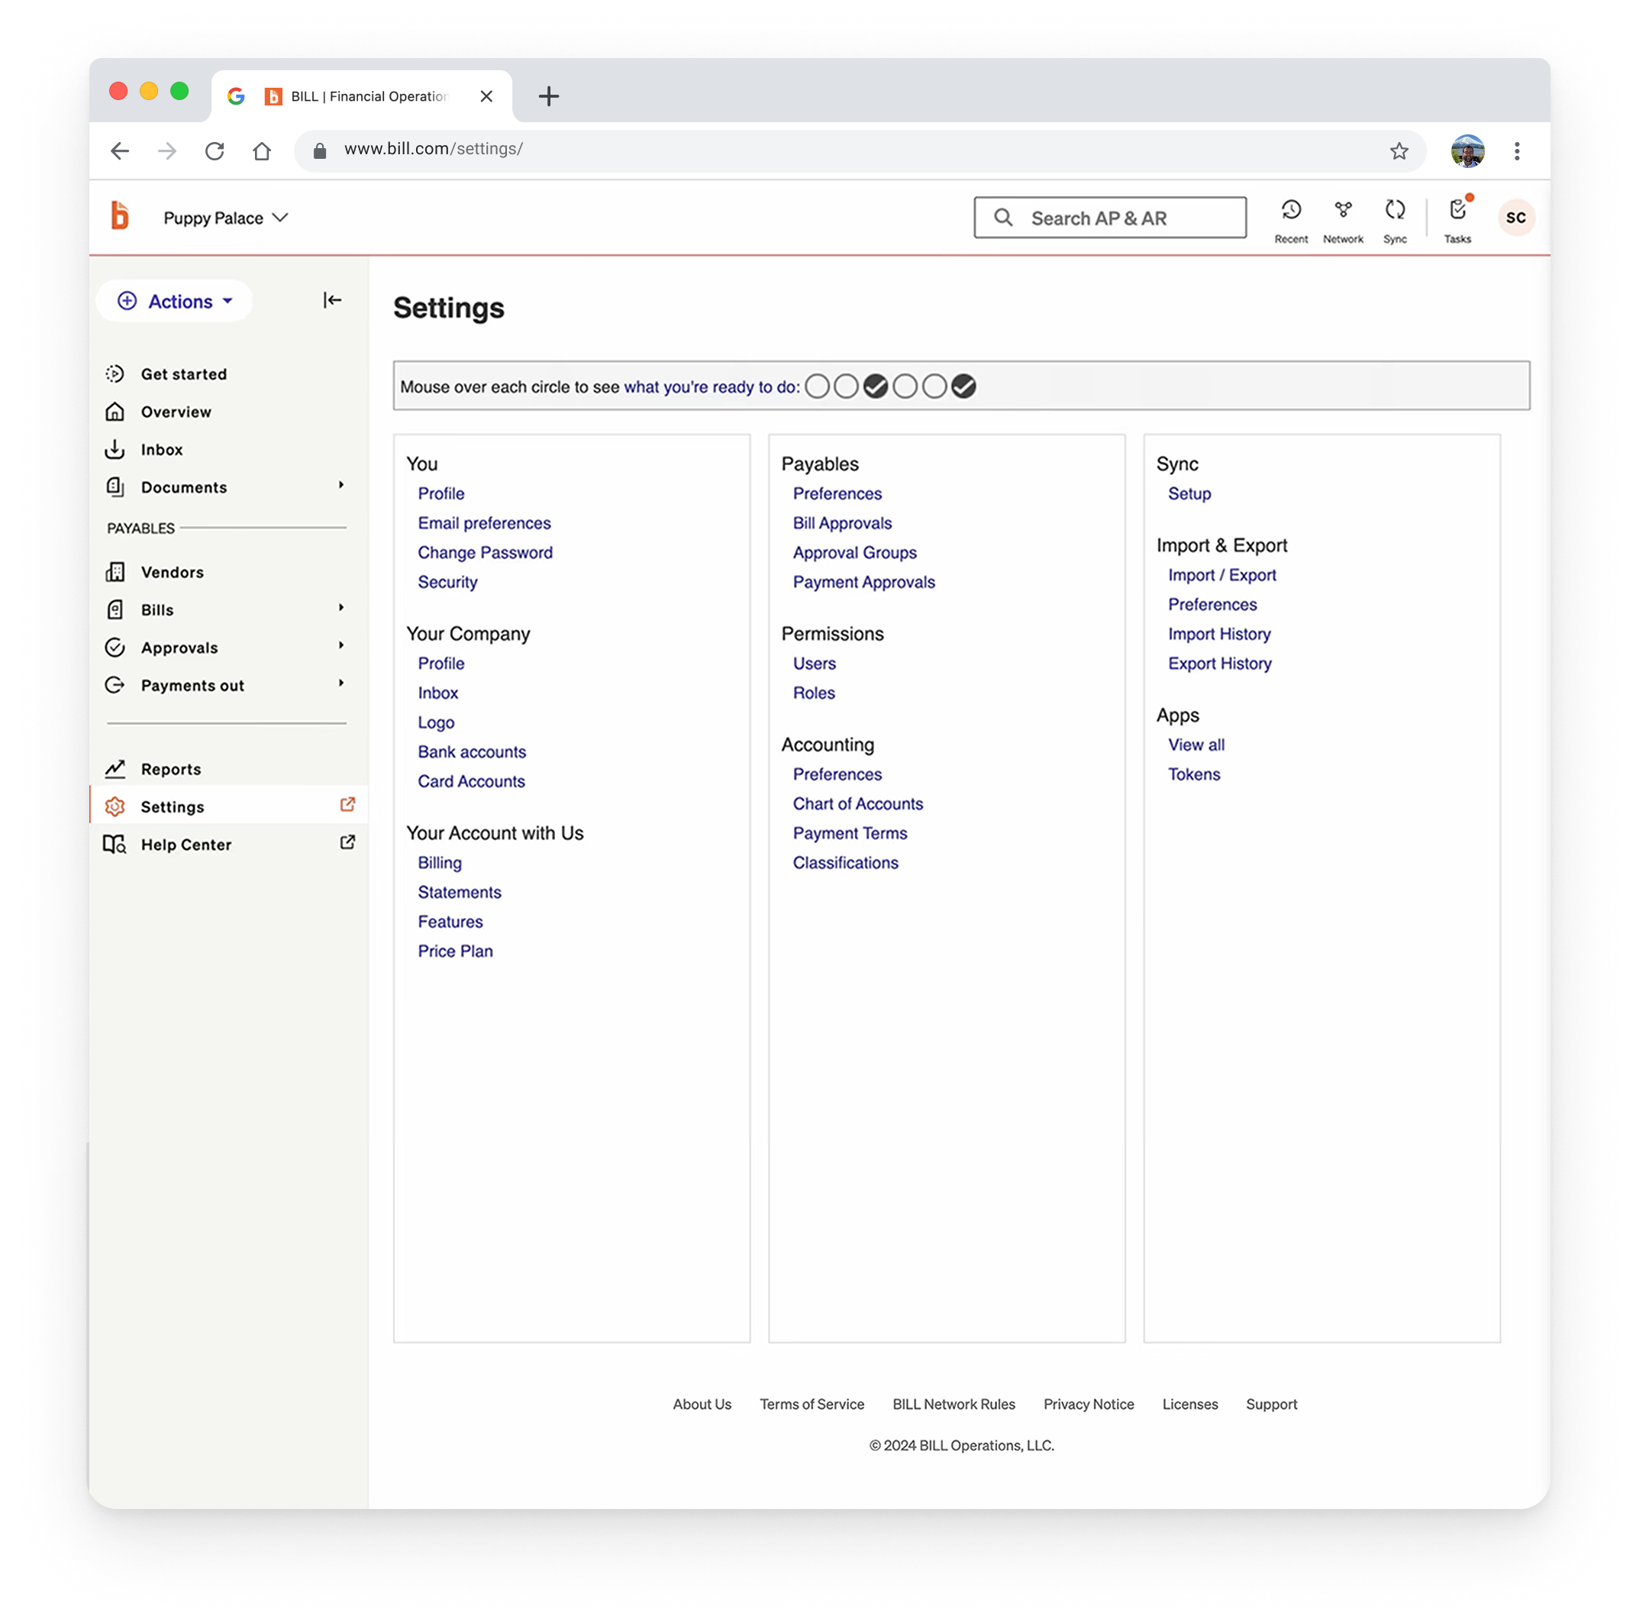
Task: Click the SC user avatar
Action: [1515, 218]
